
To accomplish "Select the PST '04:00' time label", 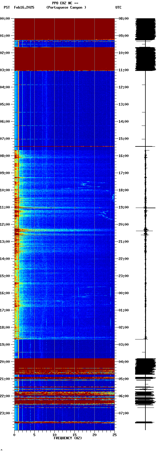I will pos(5,87).
